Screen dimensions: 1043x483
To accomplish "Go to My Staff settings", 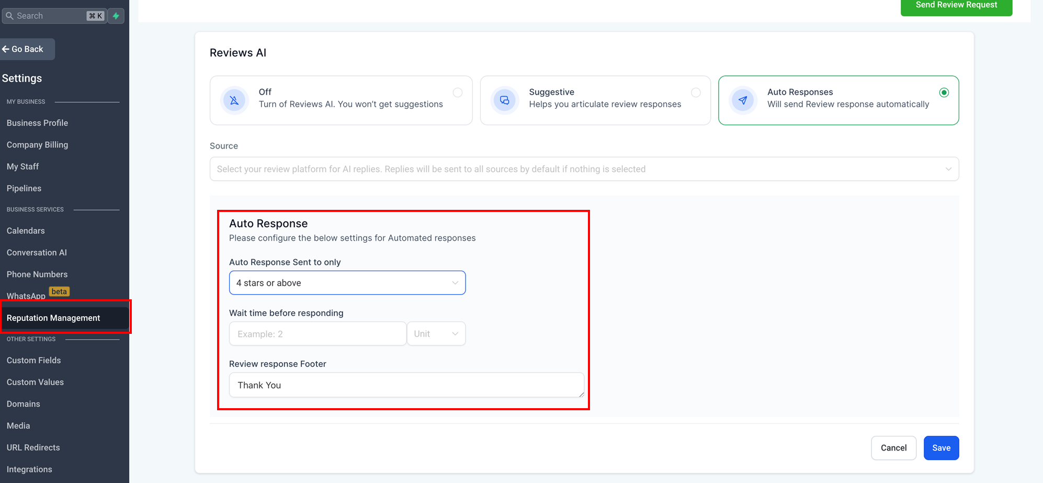I will point(22,166).
